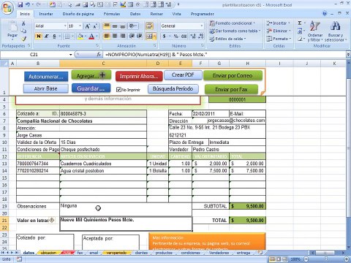
Task: Click the AutoSum sigma icon
Action: click(x=300, y=23)
